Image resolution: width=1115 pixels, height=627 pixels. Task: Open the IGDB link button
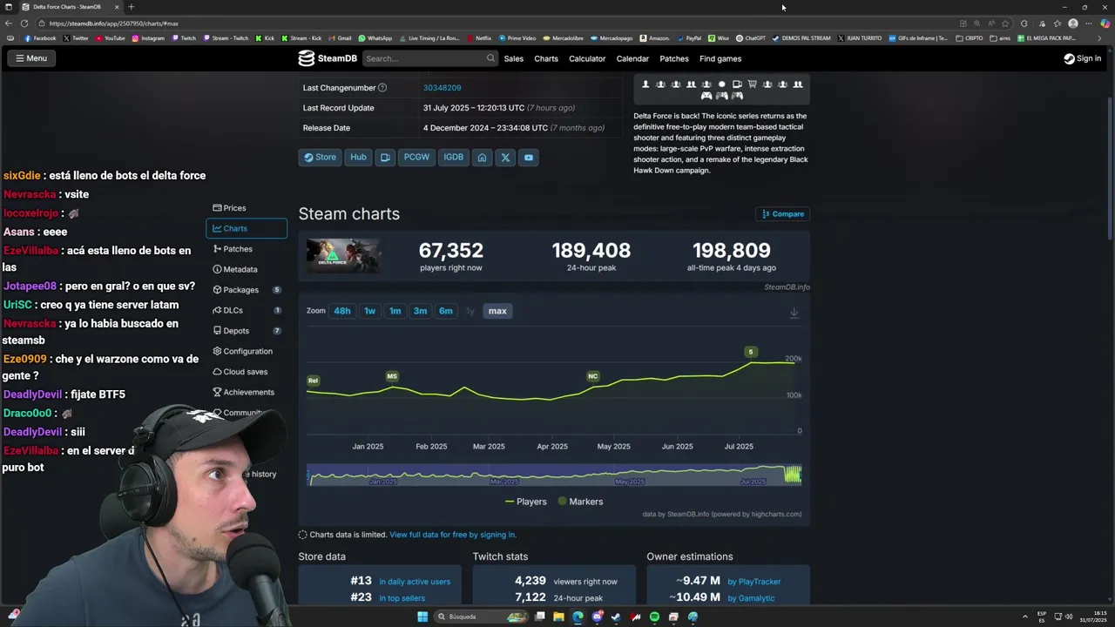tap(453, 158)
